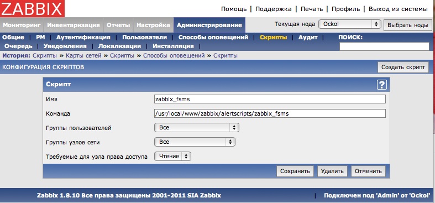Focus the Имя input field
Image resolution: width=435 pixels, height=203 pixels.
[x=270, y=99]
